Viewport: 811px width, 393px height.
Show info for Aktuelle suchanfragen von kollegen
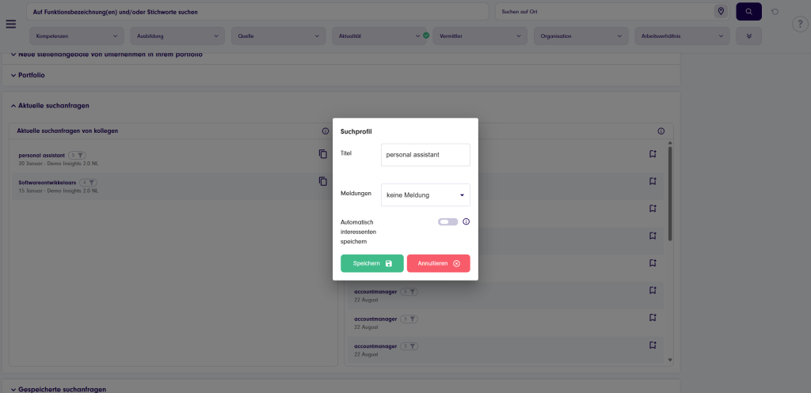point(325,130)
